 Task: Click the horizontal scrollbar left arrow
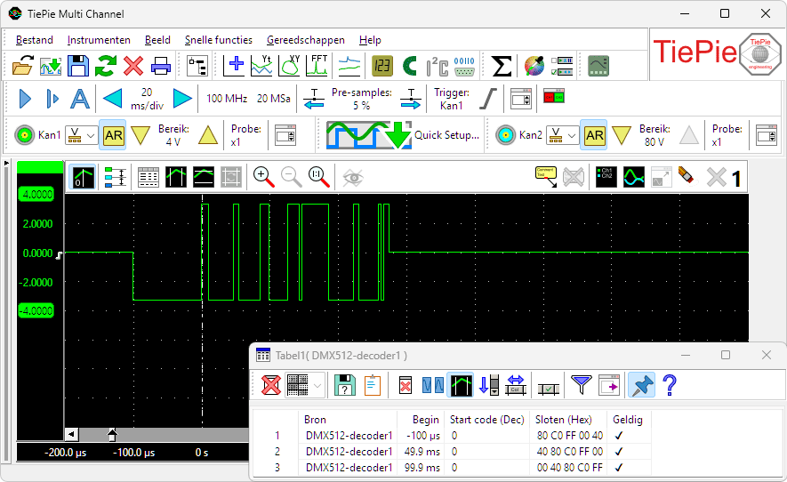click(71, 434)
